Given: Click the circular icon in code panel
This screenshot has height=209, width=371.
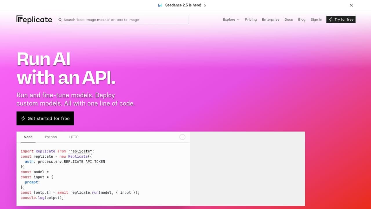Looking at the screenshot, I should tap(182, 137).
